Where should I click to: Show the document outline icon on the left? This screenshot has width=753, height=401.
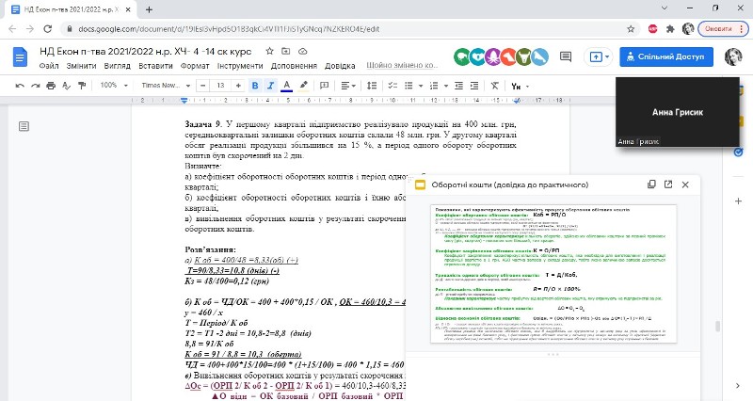point(24,126)
